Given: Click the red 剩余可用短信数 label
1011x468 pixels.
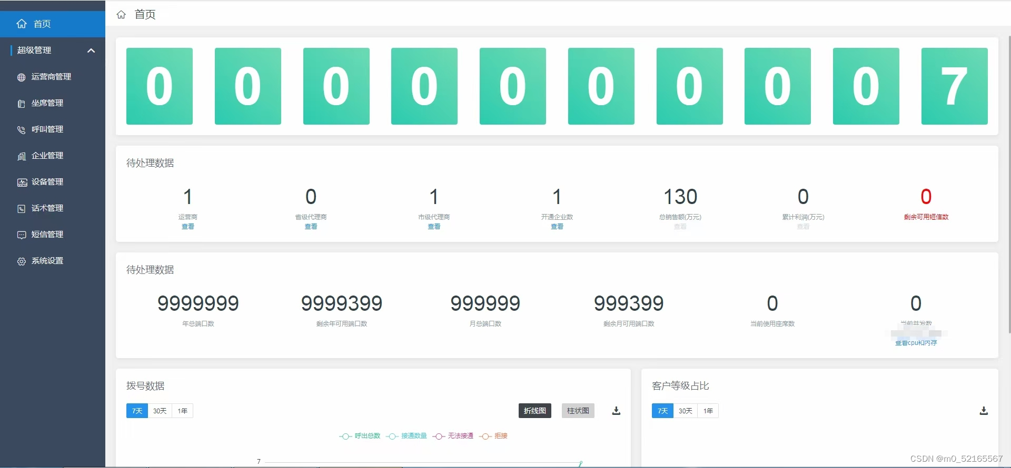Looking at the screenshot, I should click(x=926, y=217).
